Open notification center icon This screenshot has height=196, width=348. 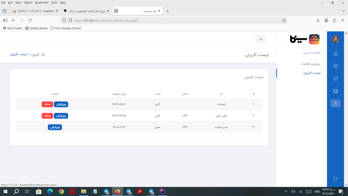341,192
